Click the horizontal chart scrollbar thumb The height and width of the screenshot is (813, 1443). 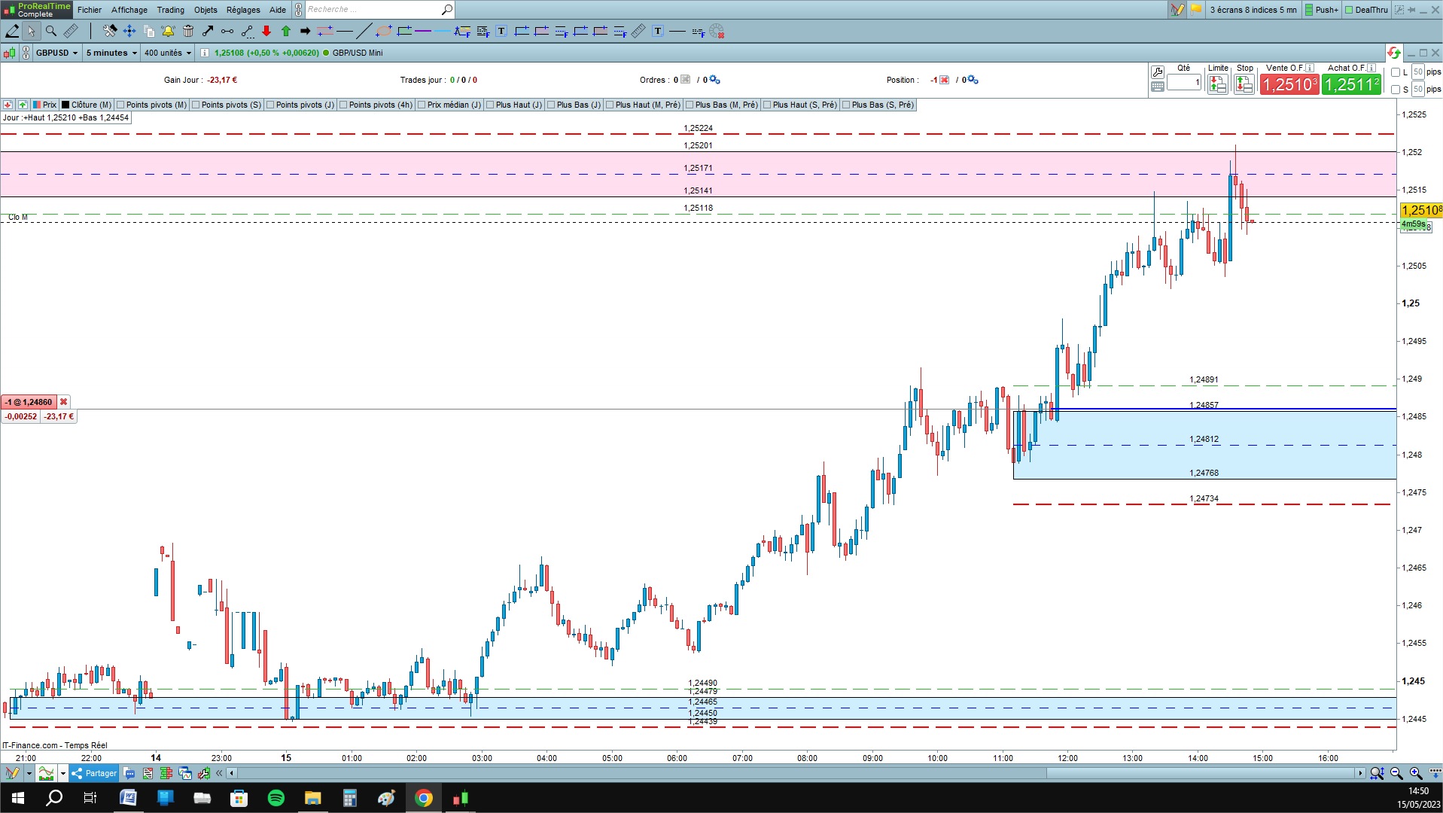coord(1201,773)
